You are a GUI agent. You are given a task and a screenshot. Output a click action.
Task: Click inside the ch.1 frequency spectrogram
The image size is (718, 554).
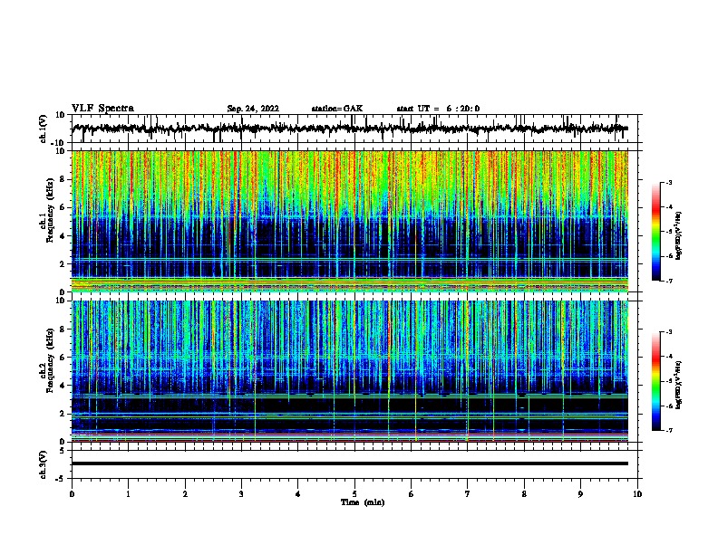[350, 221]
